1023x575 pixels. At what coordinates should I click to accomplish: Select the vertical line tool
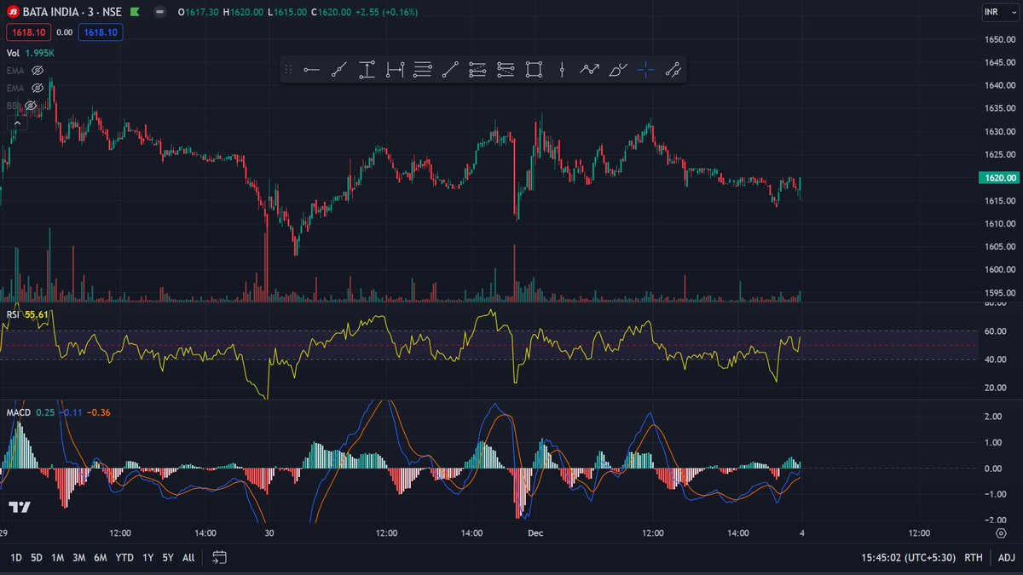pos(562,70)
